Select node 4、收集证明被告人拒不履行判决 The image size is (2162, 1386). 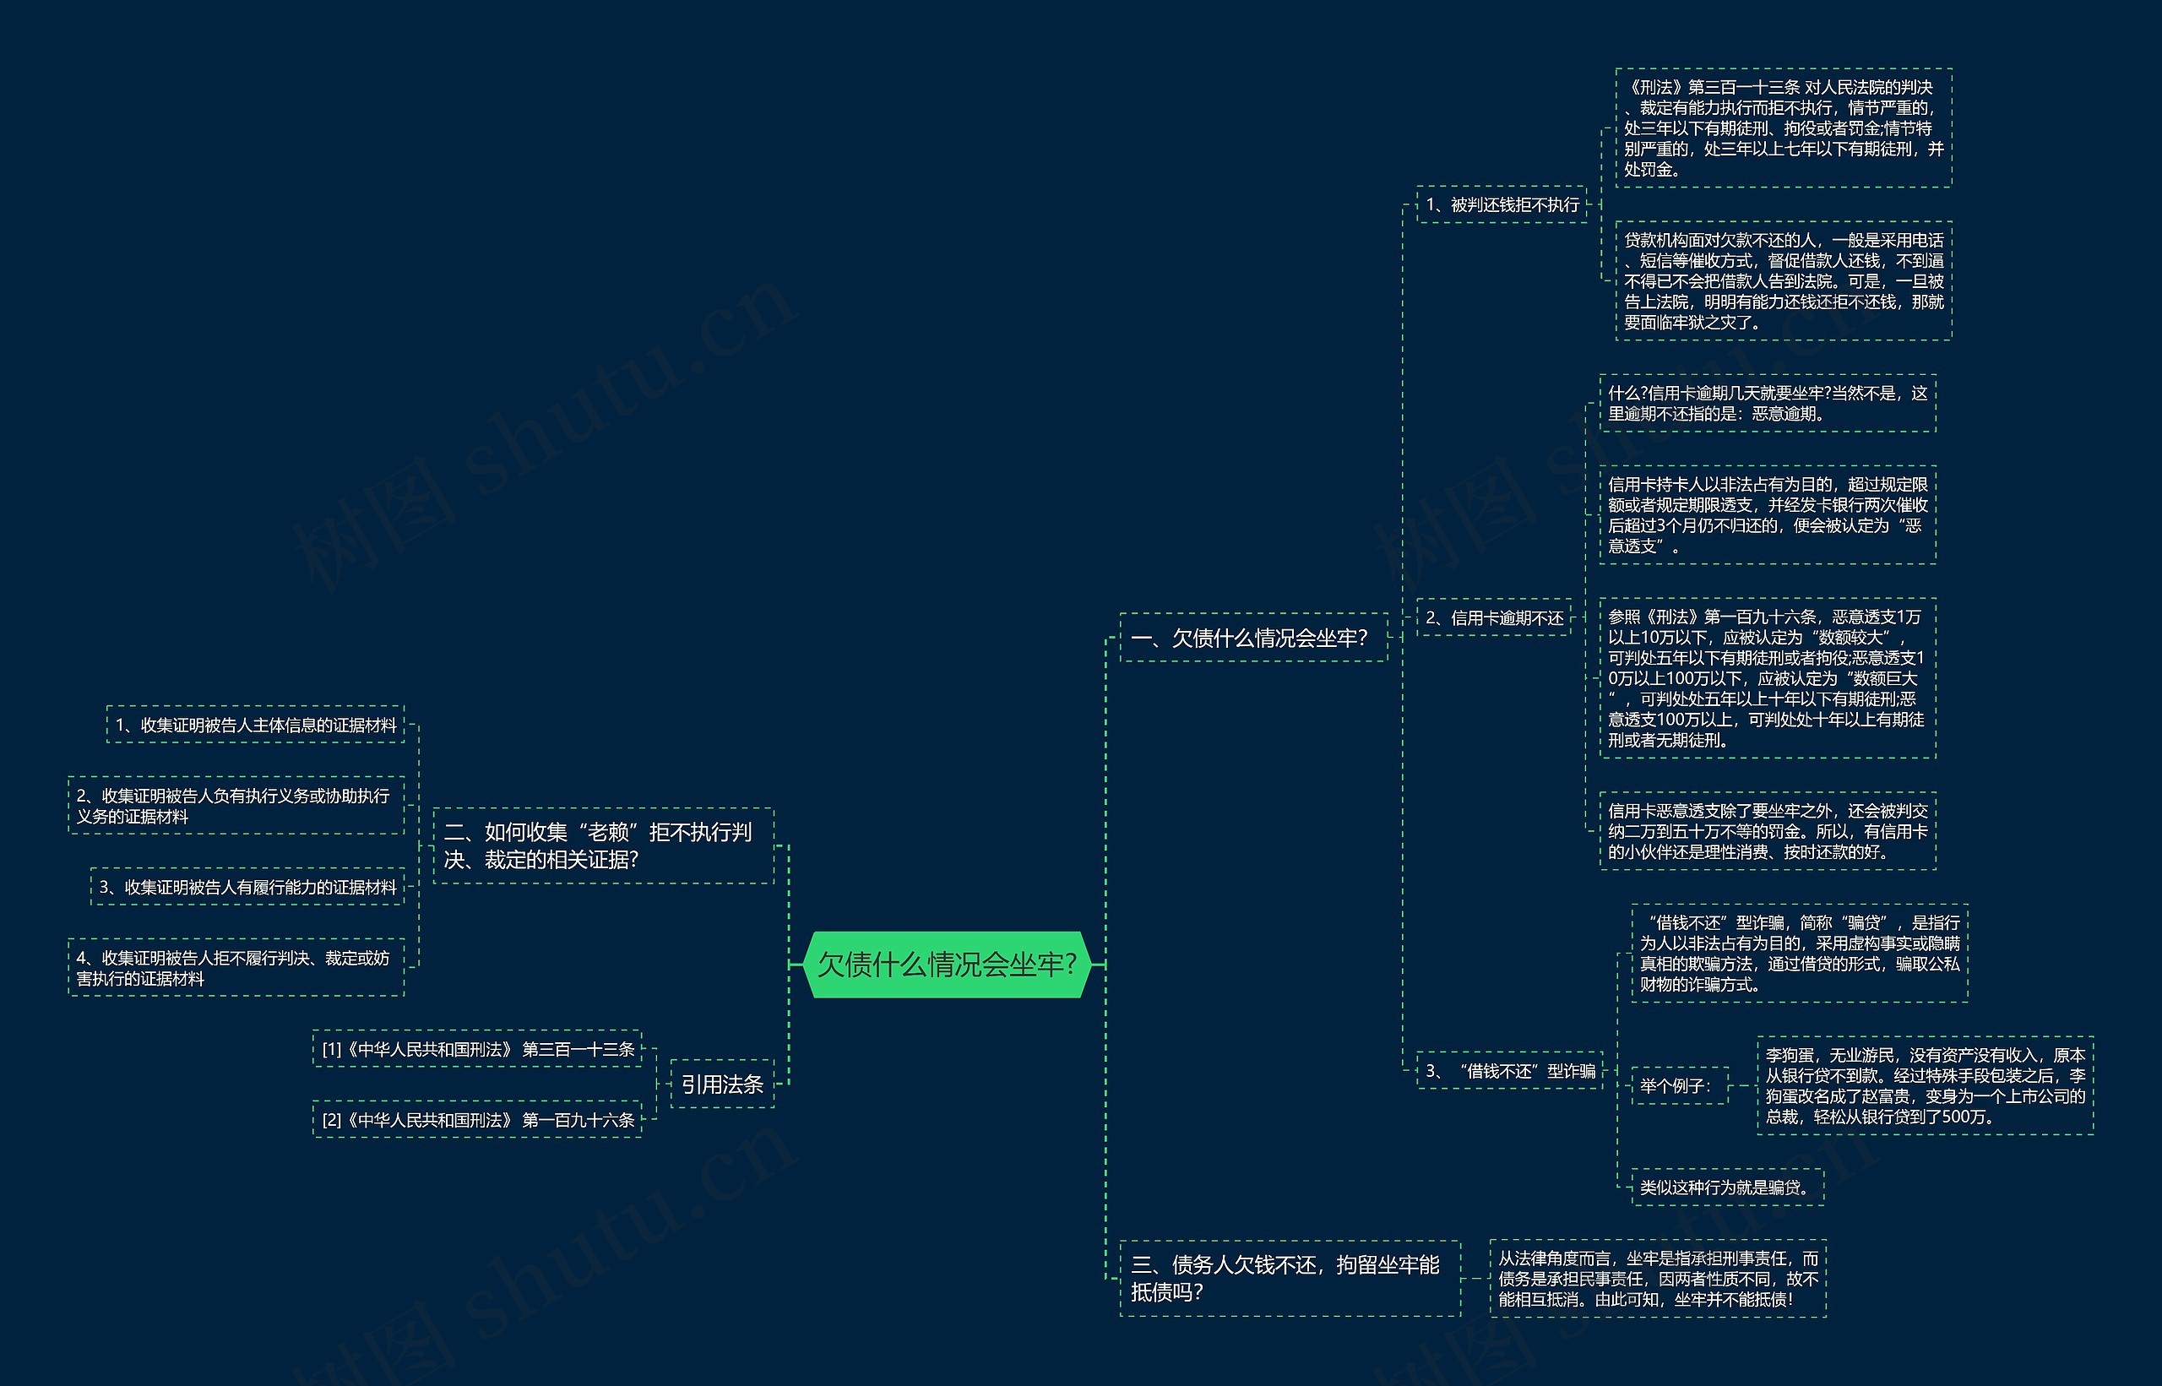(x=236, y=968)
